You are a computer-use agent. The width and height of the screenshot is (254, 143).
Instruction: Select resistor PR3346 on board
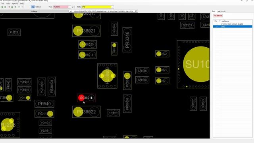127,40
